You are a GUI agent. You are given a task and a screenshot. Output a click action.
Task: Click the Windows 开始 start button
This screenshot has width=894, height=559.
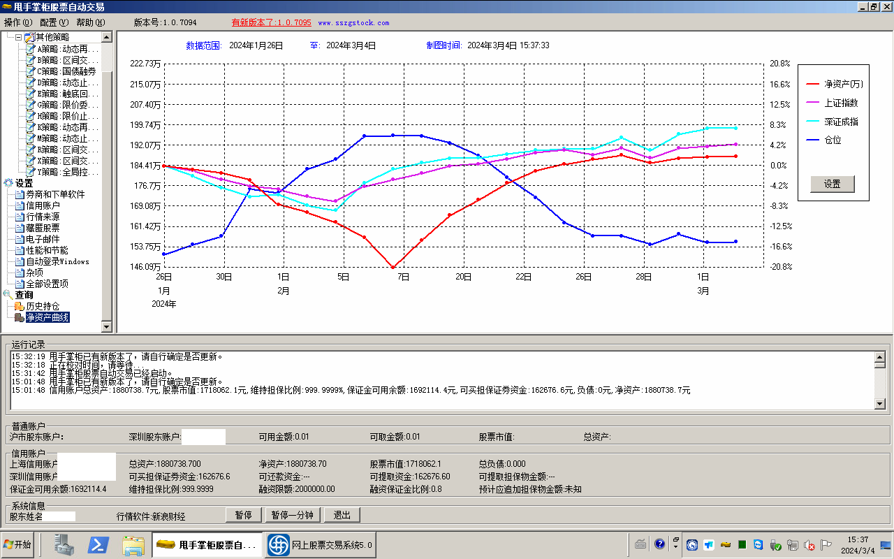pos(17,544)
